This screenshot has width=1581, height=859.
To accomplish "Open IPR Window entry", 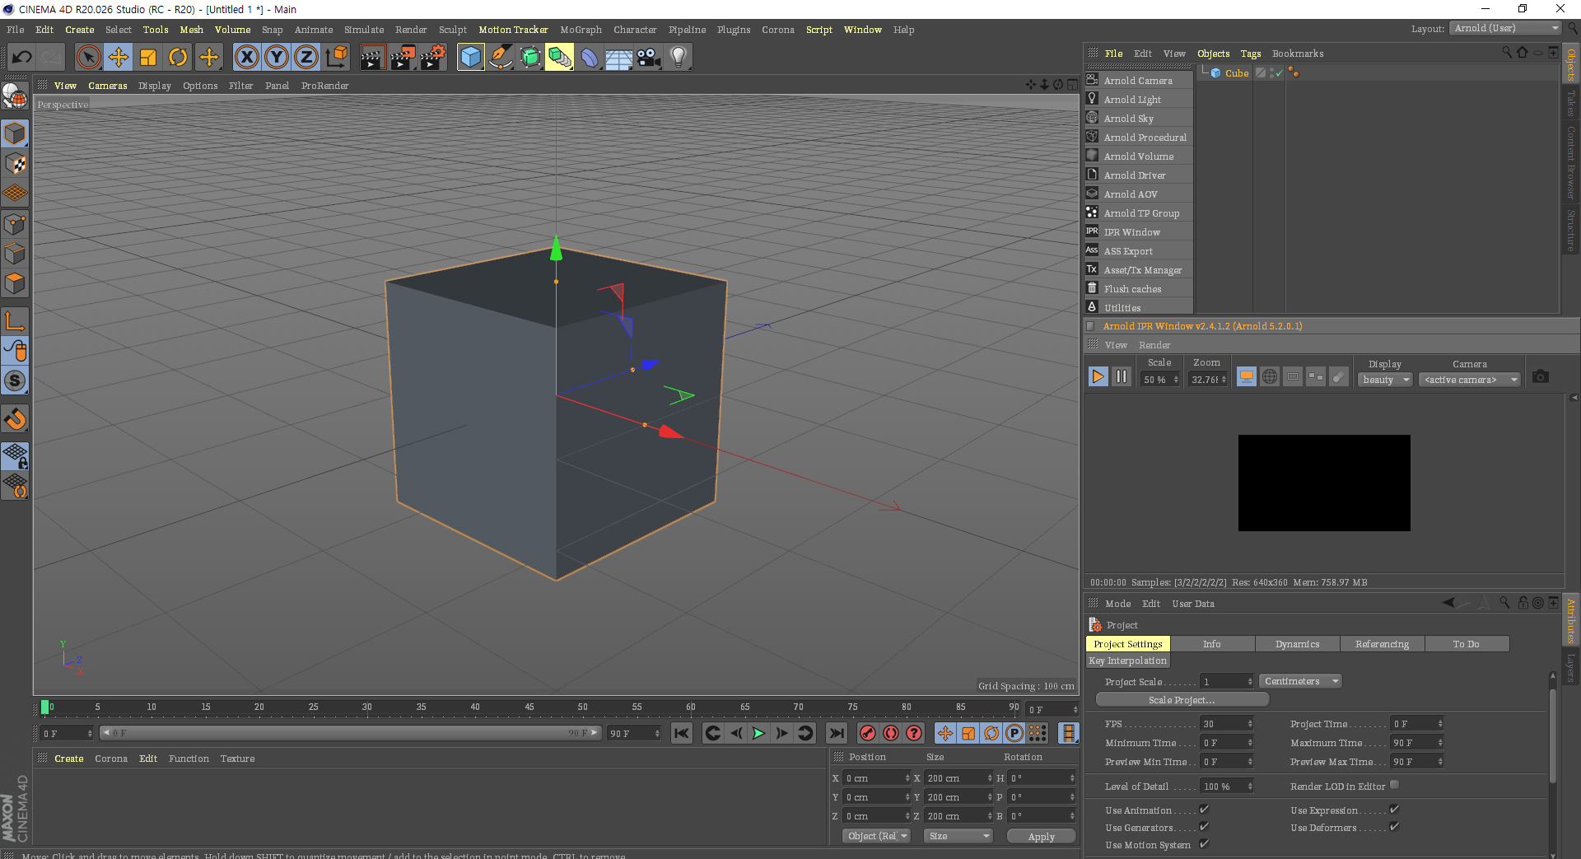I will [1139, 231].
